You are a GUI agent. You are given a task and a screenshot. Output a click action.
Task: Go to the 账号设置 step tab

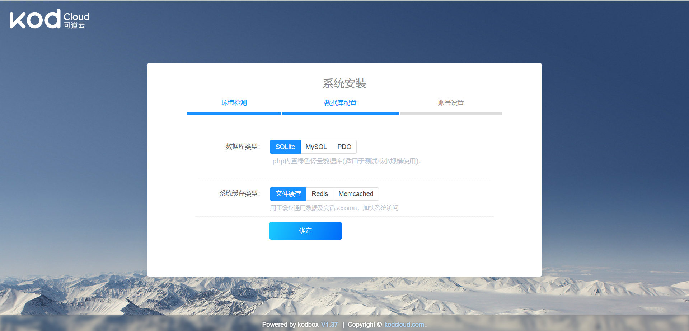point(451,103)
